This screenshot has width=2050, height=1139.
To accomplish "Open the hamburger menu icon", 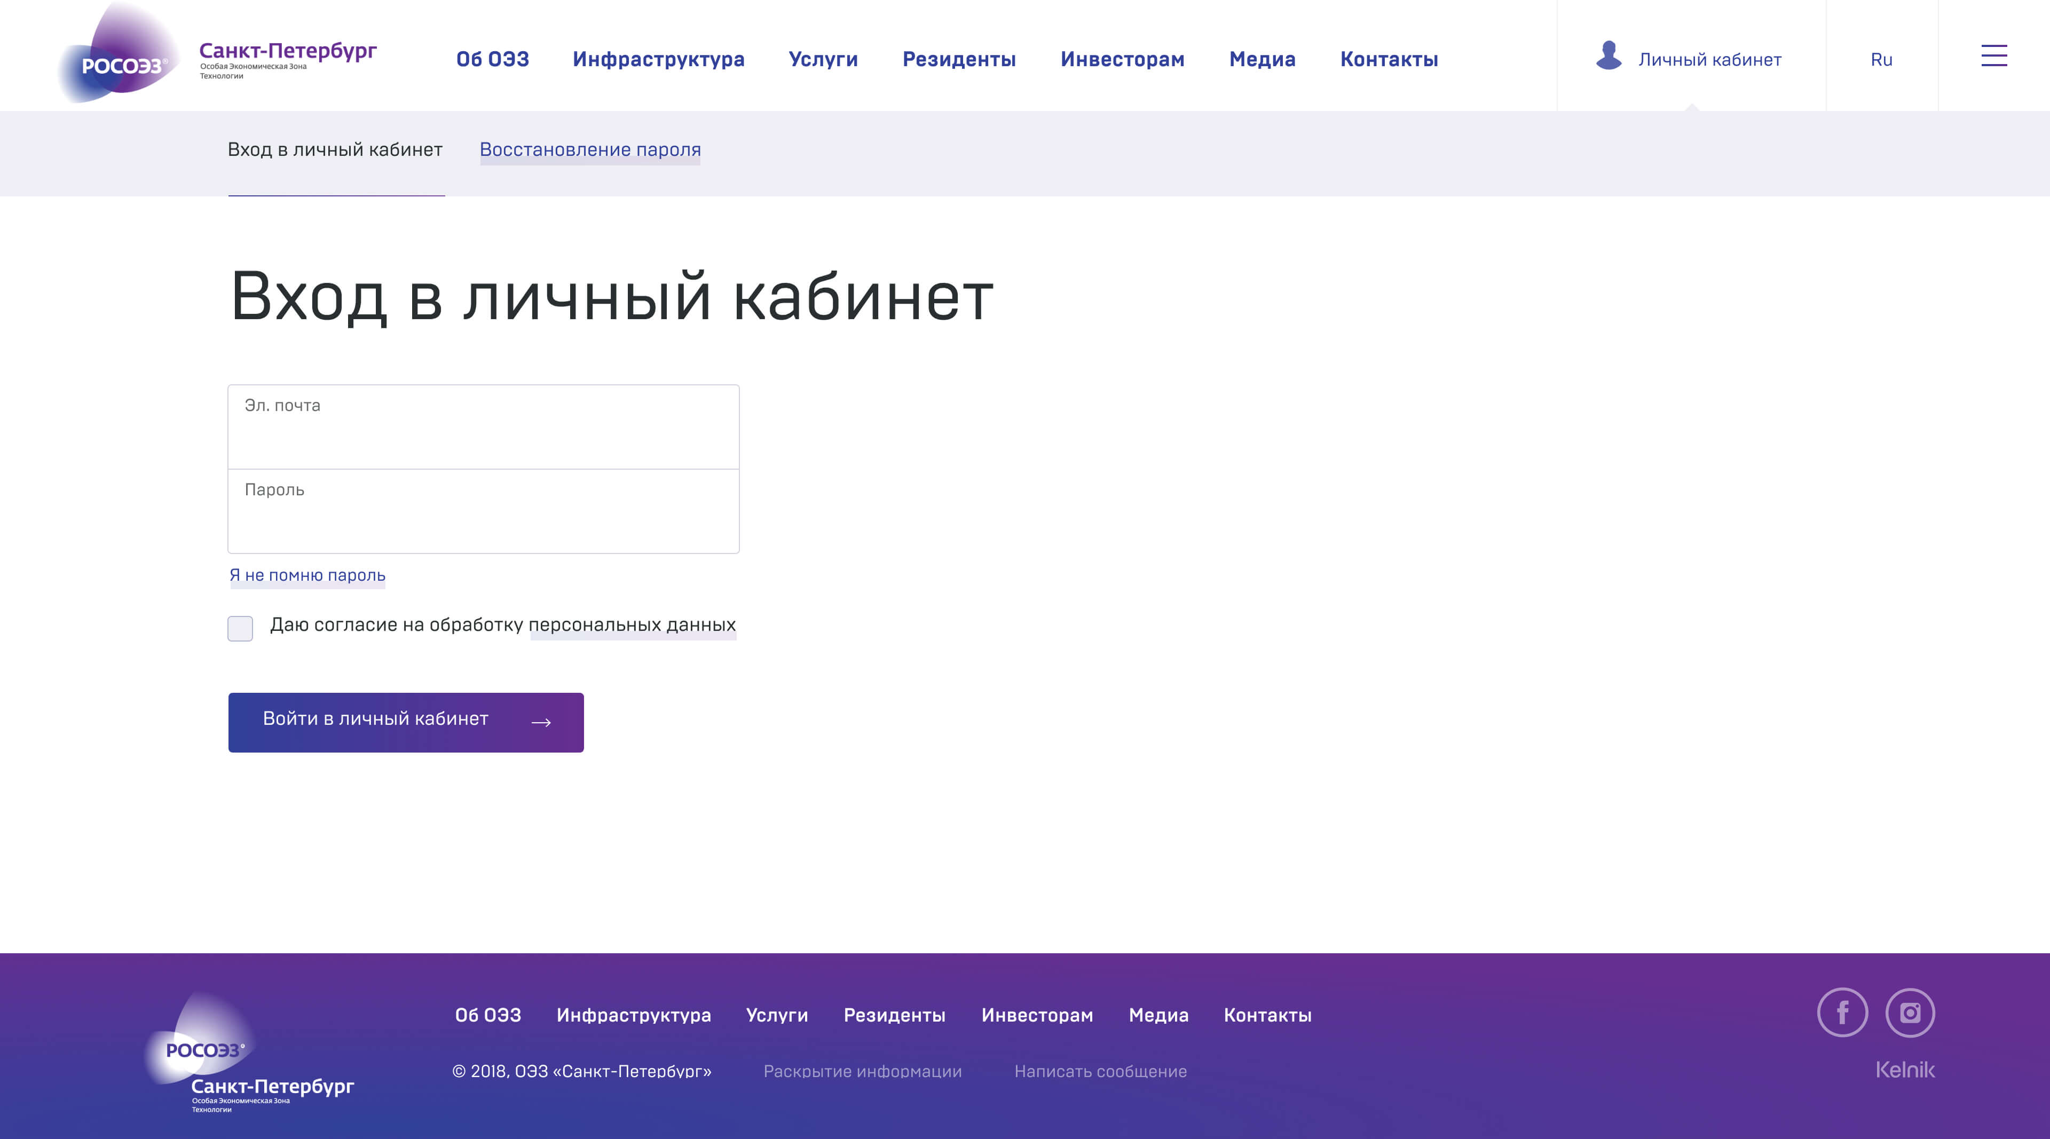I will (x=1993, y=56).
